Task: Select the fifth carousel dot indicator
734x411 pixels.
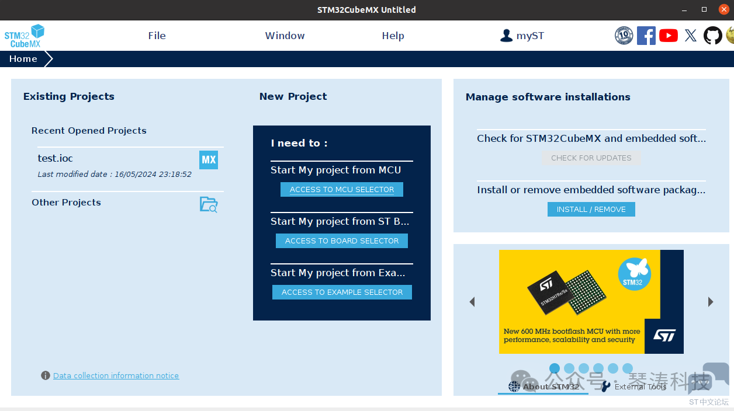Action: pos(613,368)
